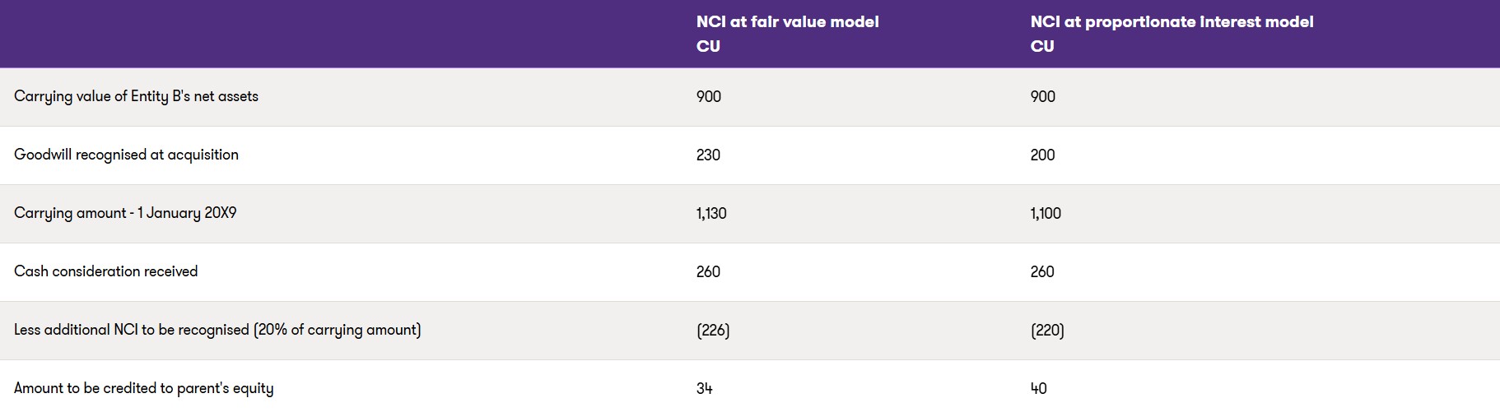Click the 'NCI at fair value model' column header
The image size is (1500, 412).
(x=787, y=22)
